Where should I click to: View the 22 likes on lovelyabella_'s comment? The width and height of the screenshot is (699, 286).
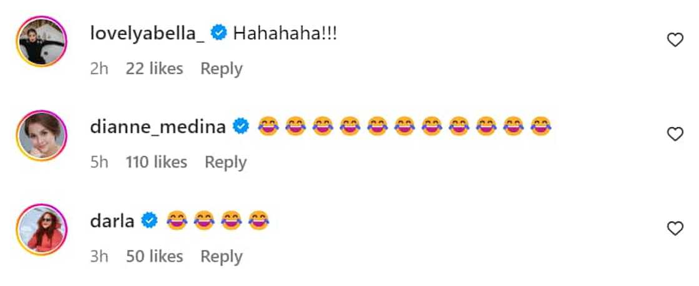(154, 69)
